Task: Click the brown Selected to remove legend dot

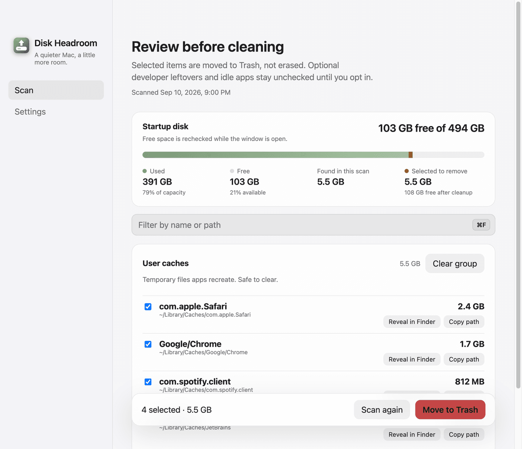Action: [407, 171]
